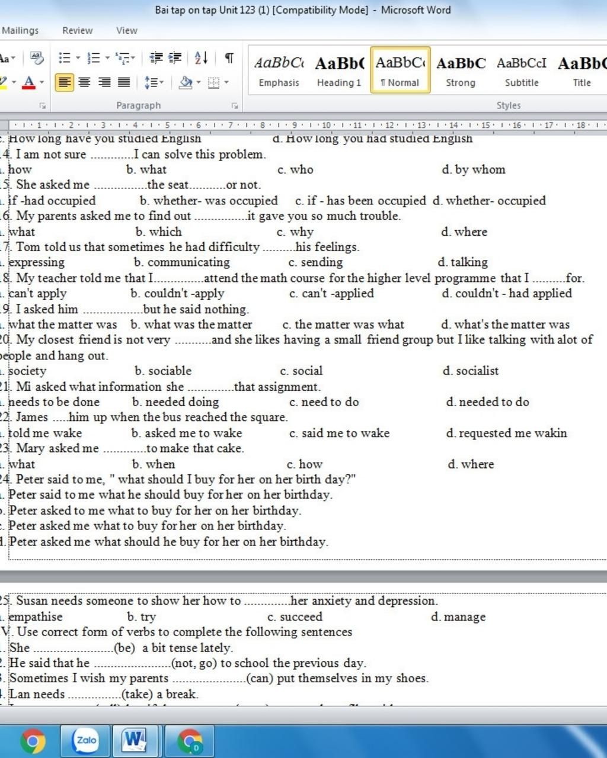Click the Line Spacing icon
The image size is (607, 758).
coord(151,82)
